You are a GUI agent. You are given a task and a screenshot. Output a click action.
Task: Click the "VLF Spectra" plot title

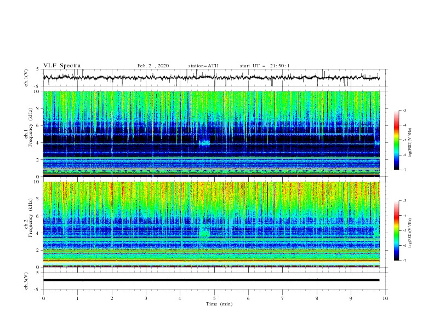click(x=62, y=66)
